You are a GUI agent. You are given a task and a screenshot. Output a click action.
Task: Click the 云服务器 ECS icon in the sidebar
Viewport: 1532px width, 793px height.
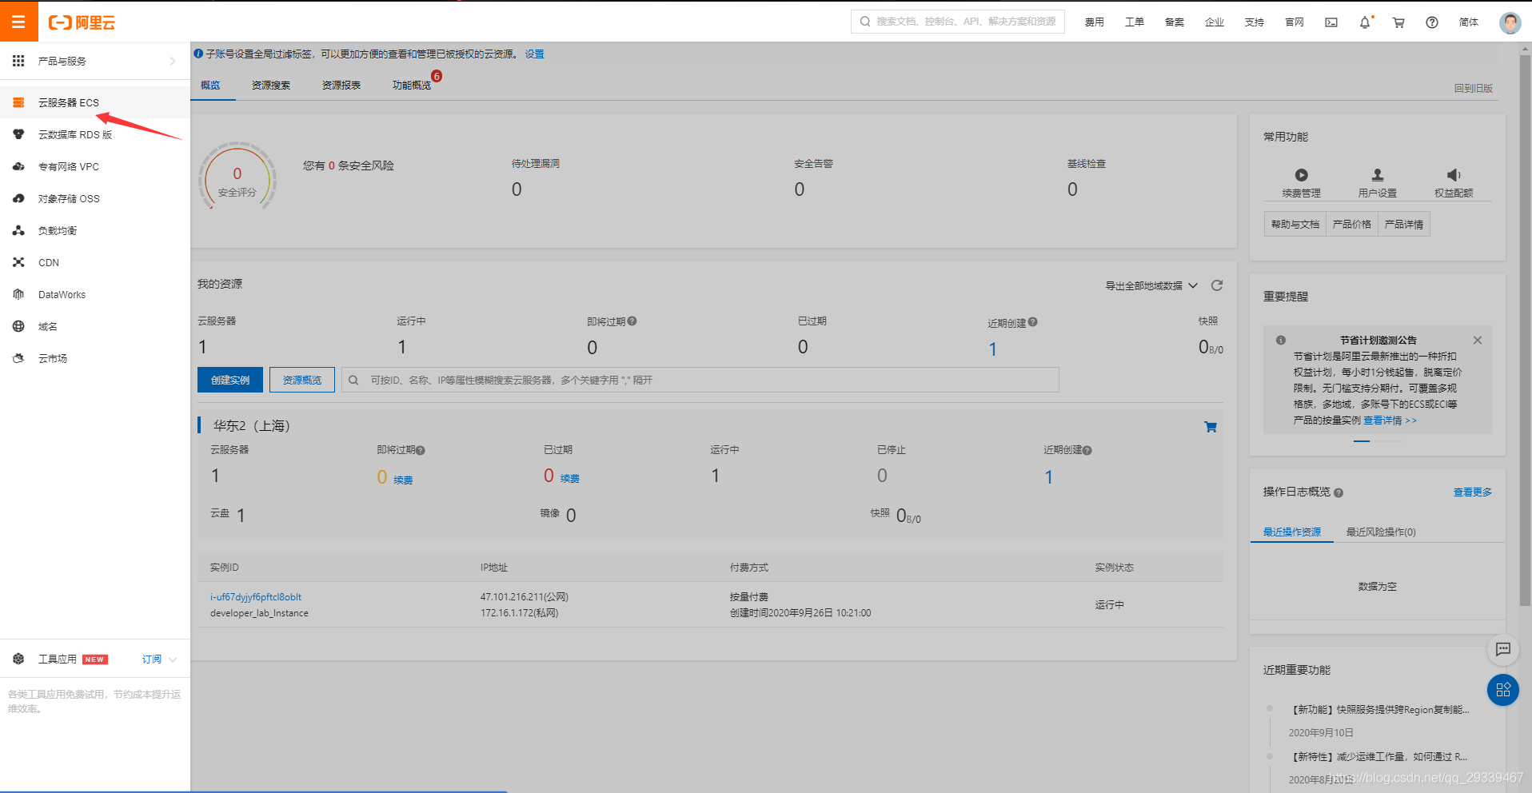[x=18, y=102]
